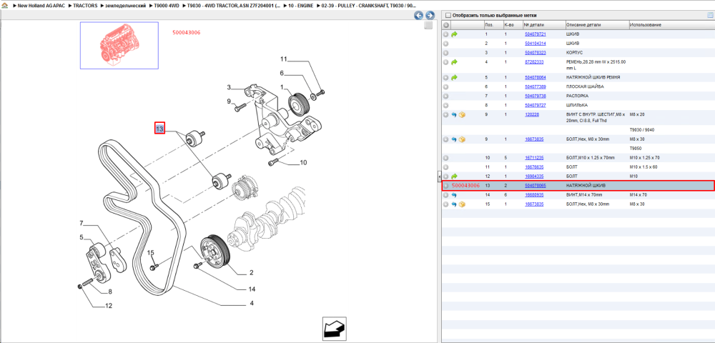The width and height of the screenshot is (715, 343).
Task: Click the blue arrow icon for screw 16680935
Action: click(x=454, y=195)
